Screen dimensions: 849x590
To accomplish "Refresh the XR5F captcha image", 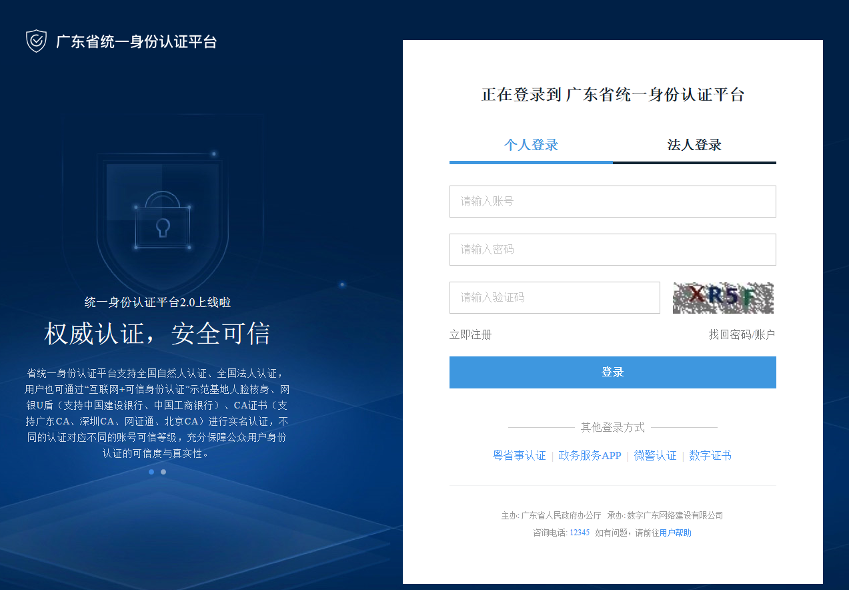I will (x=723, y=298).
